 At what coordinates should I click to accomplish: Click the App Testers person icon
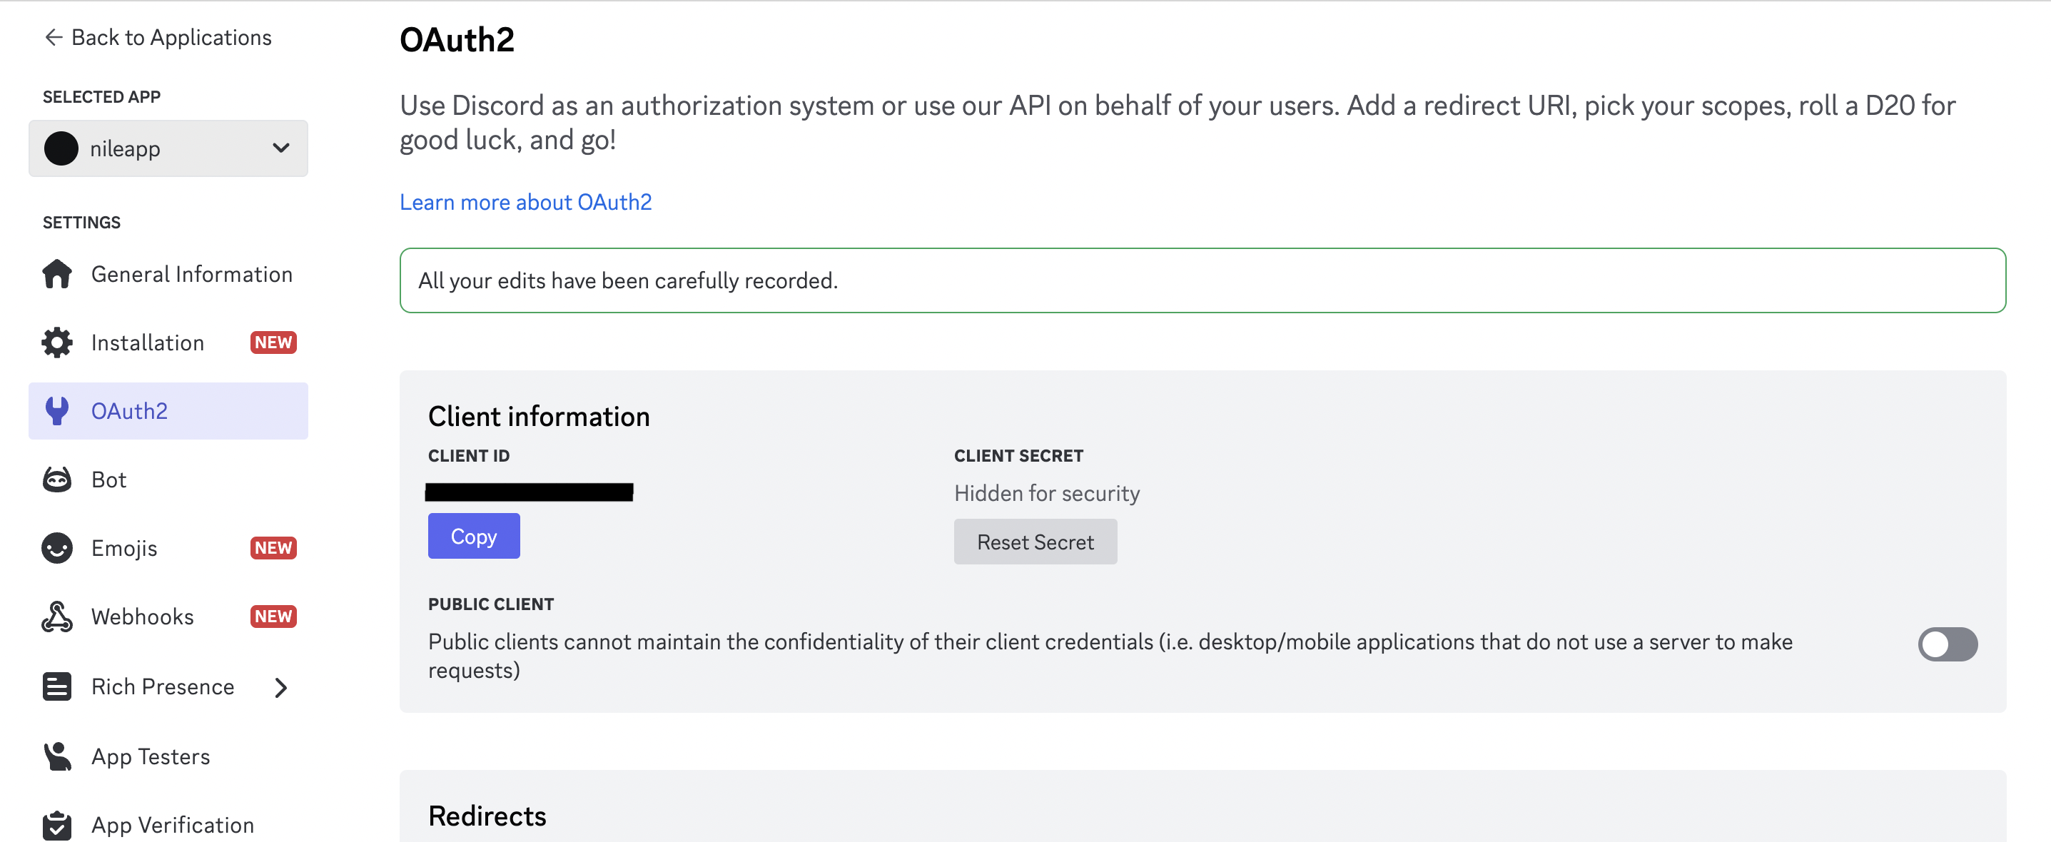tap(57, 756)
